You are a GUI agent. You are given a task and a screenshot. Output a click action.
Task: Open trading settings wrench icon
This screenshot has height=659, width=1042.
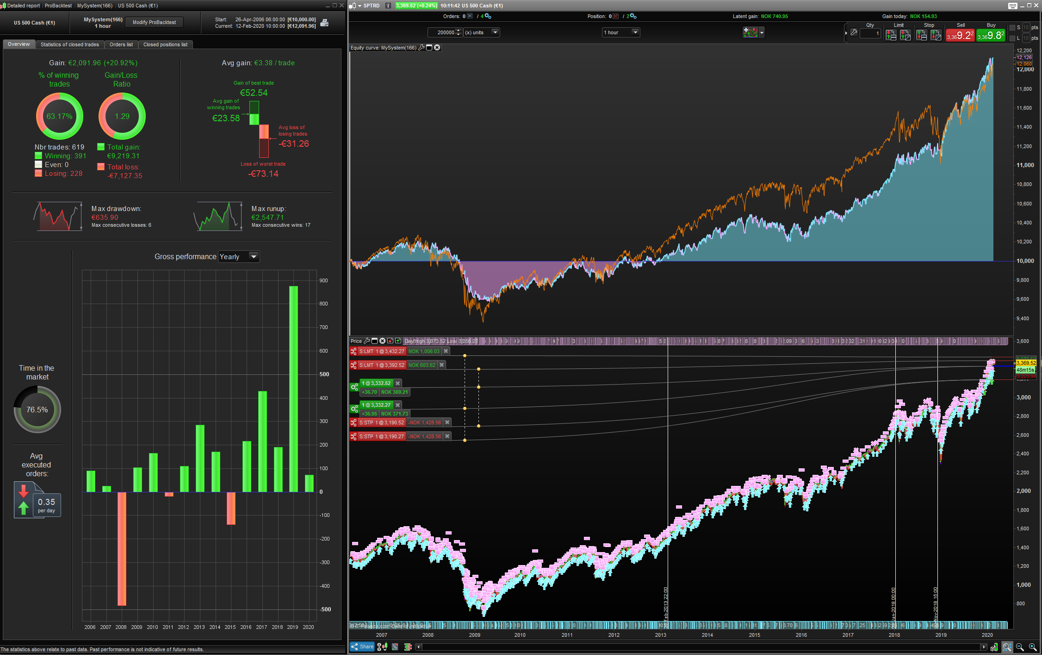coord(854,32)
